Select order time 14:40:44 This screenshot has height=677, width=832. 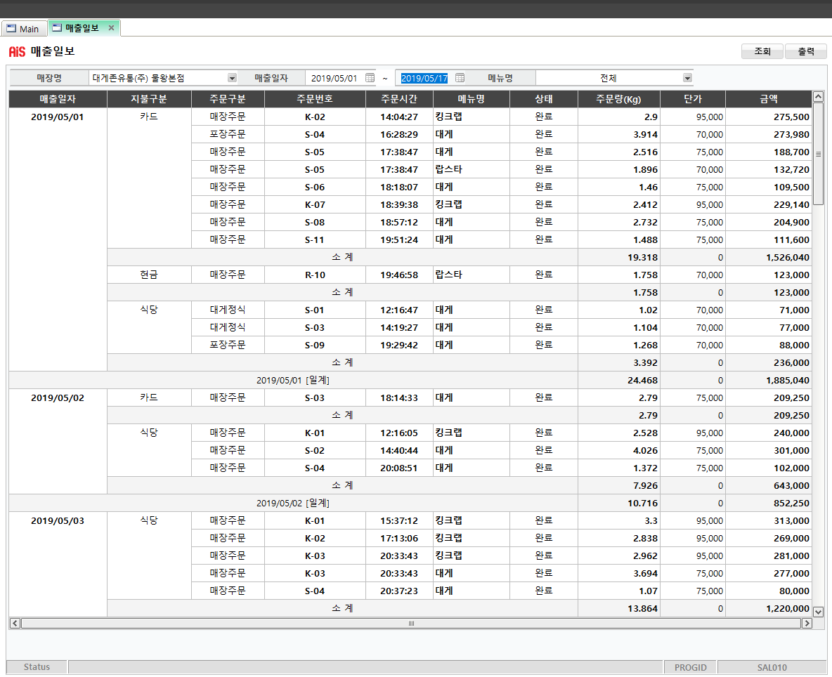click(399, 451)
